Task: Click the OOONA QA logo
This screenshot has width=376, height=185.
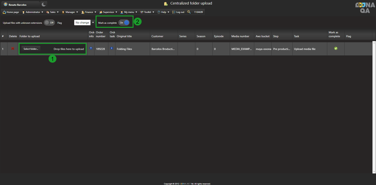Action: point(365,8)
